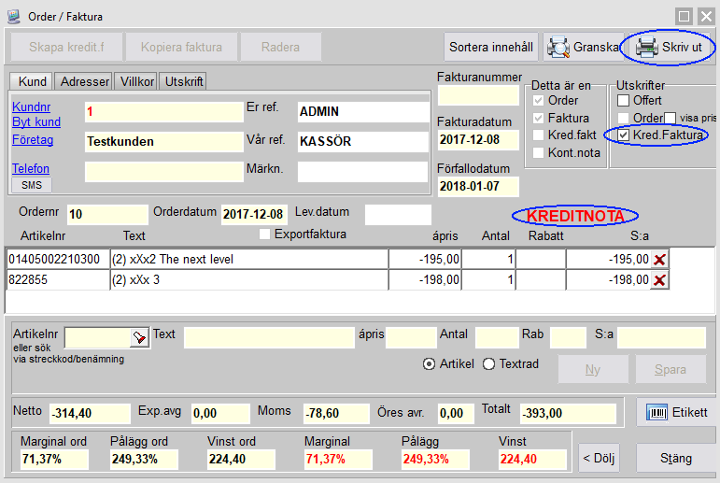720x483 pixels.
Task: Uncheck the Kred.Faktura print checkbox
Action: (x=624, y=135)
